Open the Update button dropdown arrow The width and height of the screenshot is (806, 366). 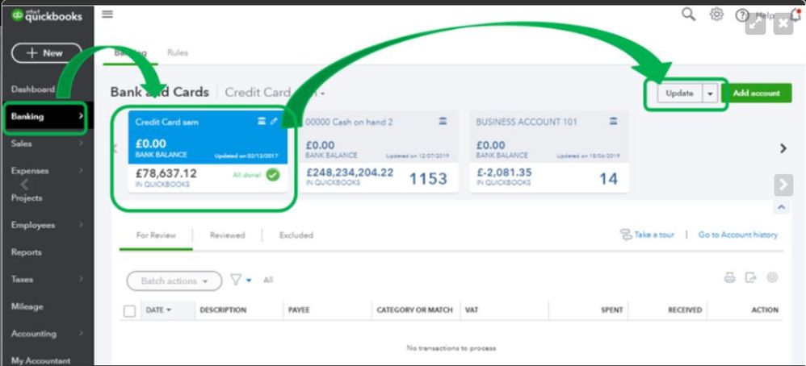(711, 94)
